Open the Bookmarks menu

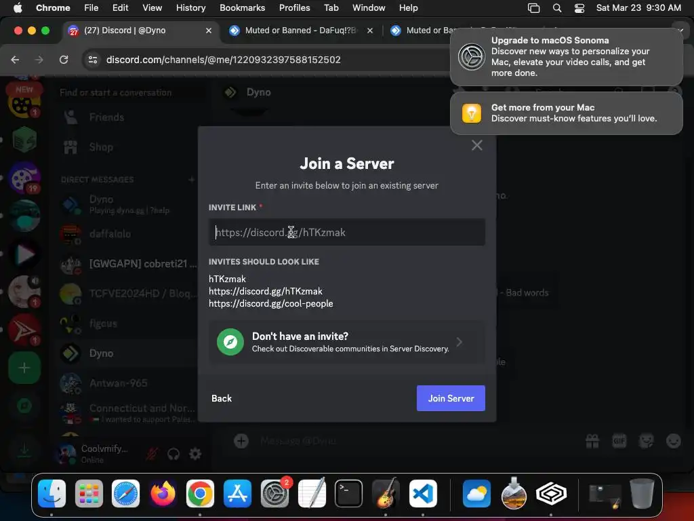[x=242, y=7]
